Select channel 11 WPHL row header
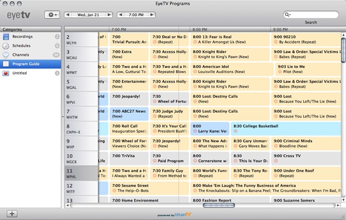The height and width of the screenshot is (220, 346). tap(82, 174)
